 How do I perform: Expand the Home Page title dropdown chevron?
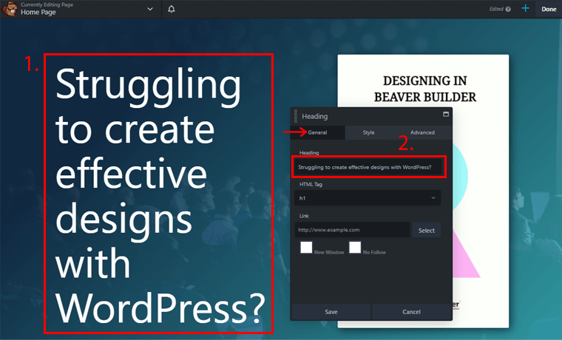[150, 10]
